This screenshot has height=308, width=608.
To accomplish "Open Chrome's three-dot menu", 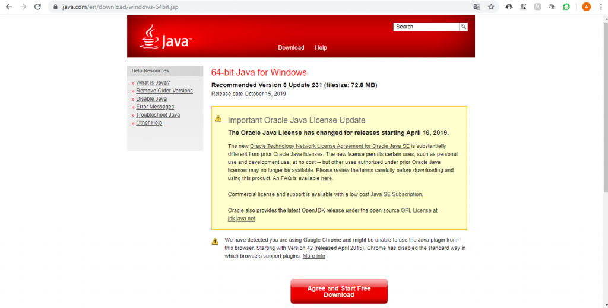I will pyautogui.click(x=601, y=7).
